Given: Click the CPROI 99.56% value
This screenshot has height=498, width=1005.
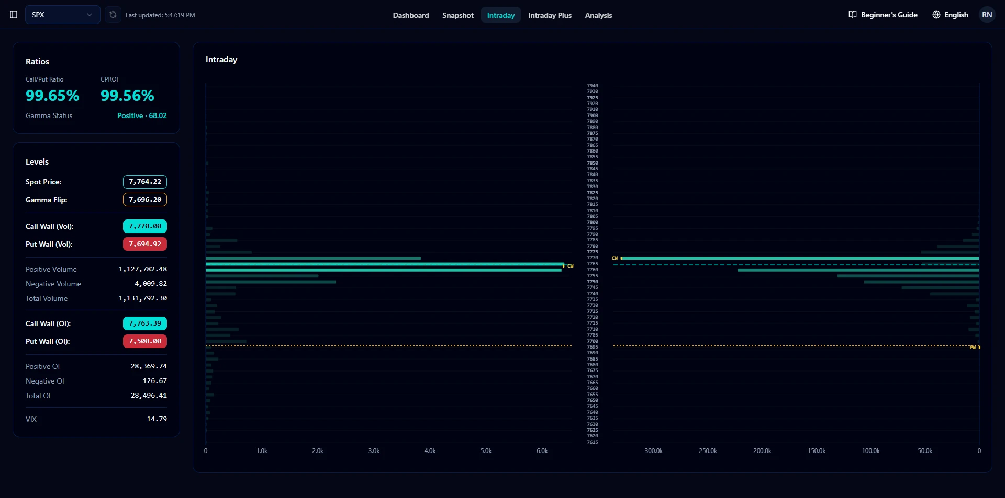Looking at the screenshot, I should pos(127,96).
